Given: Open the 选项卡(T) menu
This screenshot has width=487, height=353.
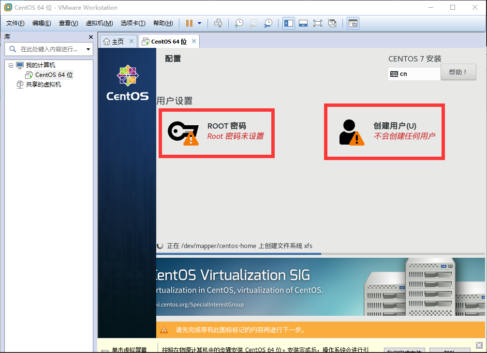Looking at the screenshot, I should 133,23.
